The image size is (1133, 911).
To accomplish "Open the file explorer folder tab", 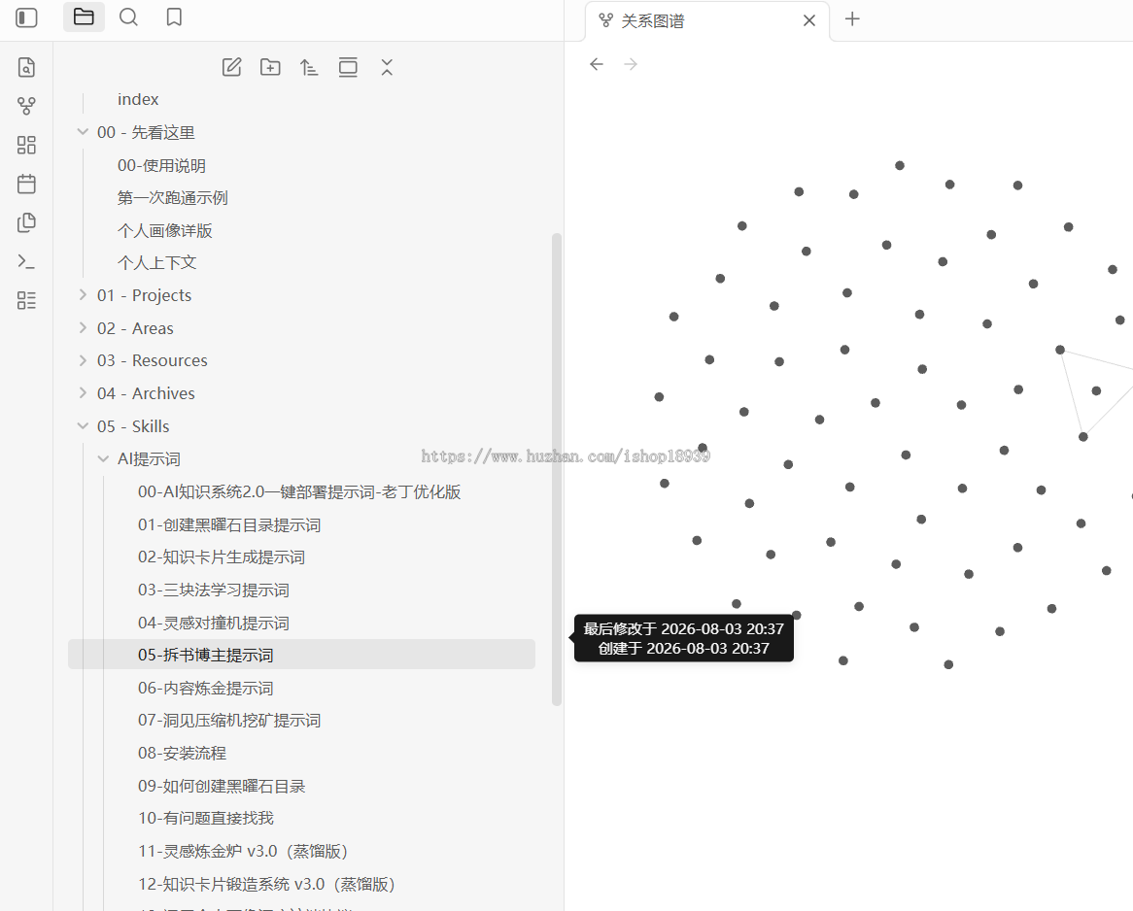I will [84, 17].
